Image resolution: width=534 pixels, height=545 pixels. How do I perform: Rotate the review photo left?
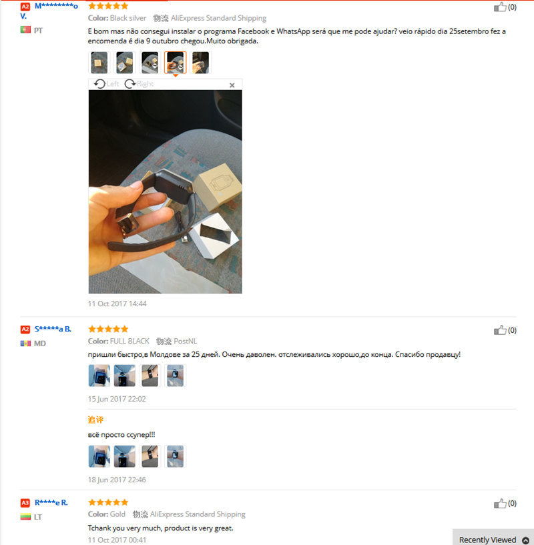coord(106,84)
